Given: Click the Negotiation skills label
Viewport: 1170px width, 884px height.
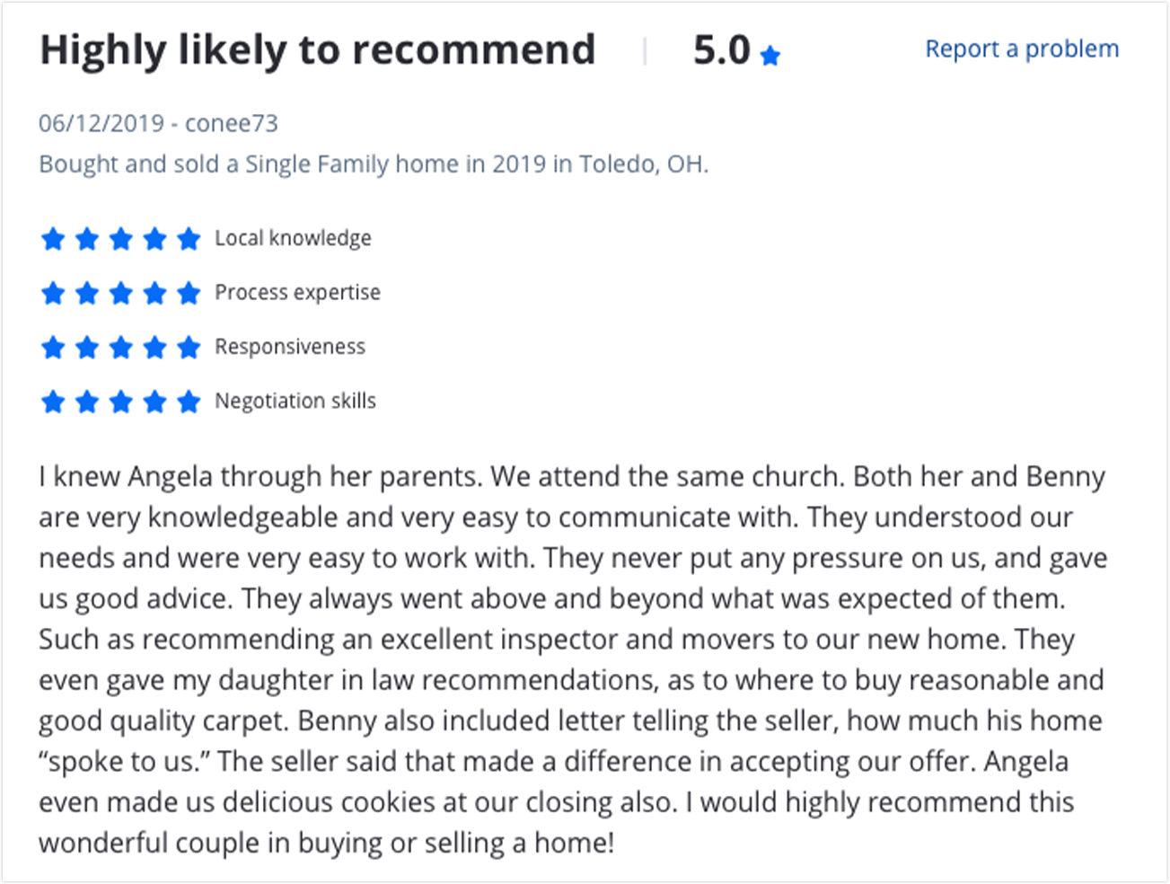Looking at the screenshot, I should click(x=295, y=401).
